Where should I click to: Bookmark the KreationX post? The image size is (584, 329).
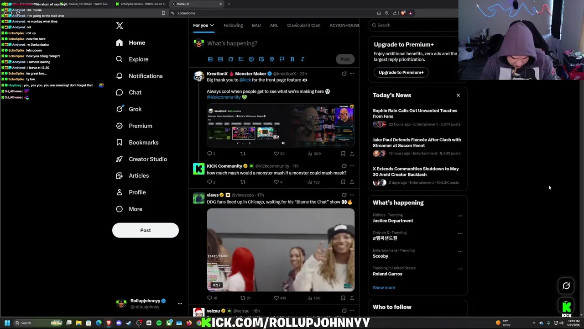tap(343, 154)
